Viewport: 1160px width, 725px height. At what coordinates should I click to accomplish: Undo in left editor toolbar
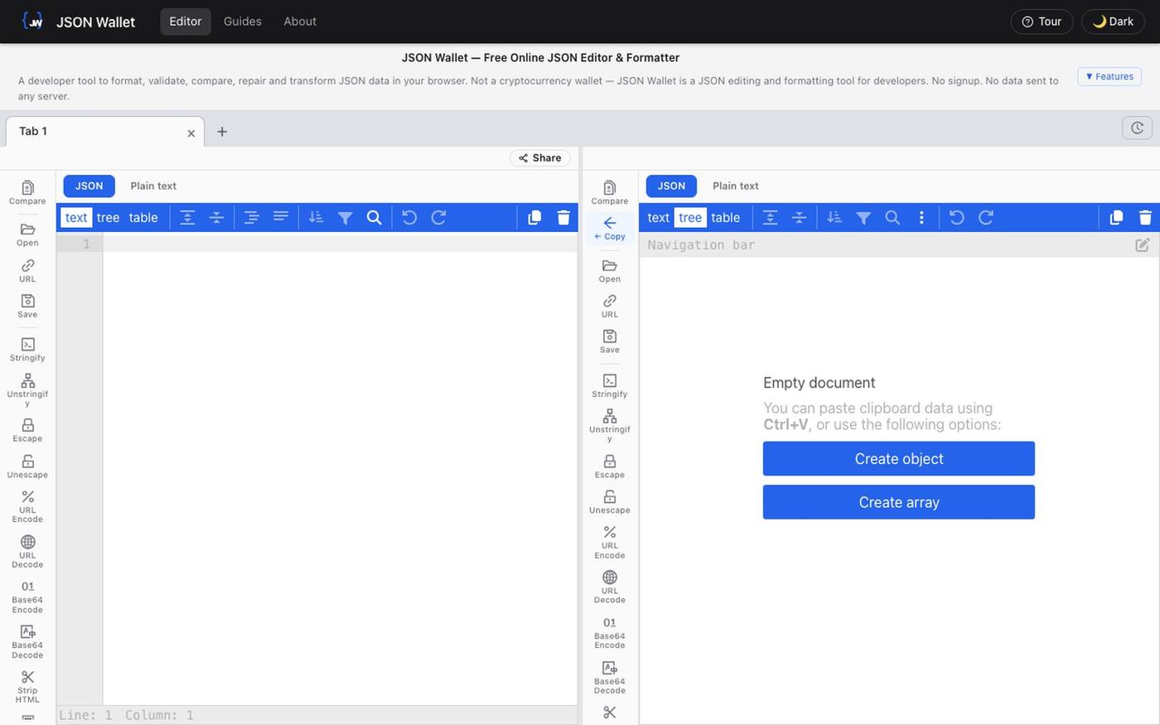tap(409, 217)
